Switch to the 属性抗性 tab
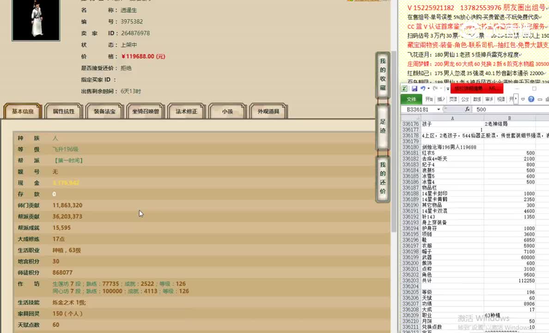The image size is (549, 333). click(63, 111)
